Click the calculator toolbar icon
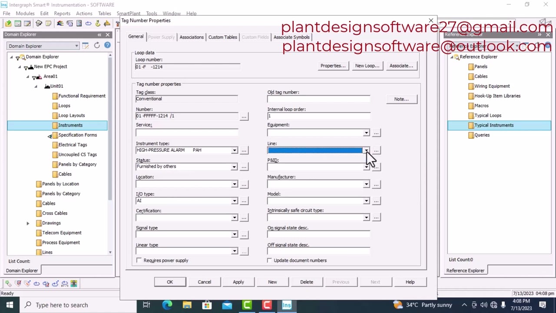 79,23
